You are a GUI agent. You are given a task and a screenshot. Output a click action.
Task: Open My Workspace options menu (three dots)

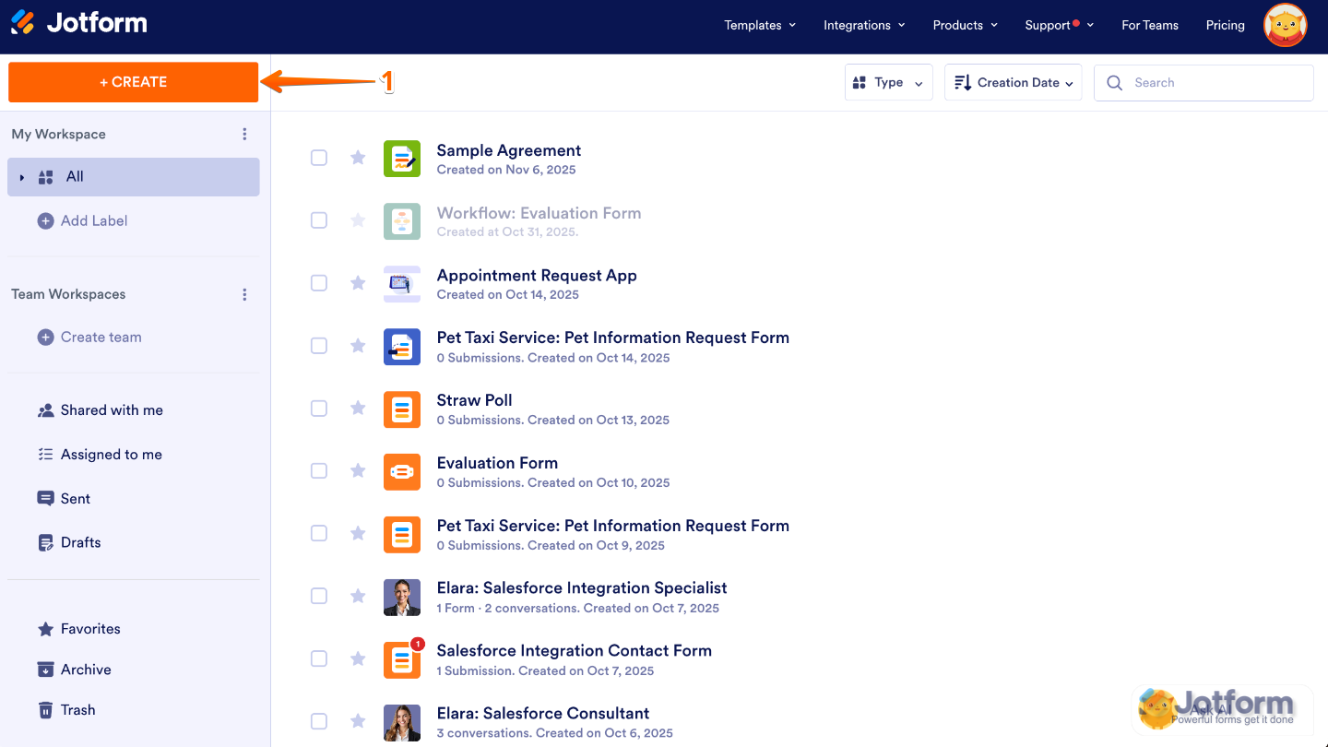coord(244,134)
